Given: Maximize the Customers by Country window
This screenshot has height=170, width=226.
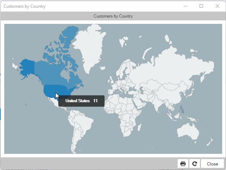Looking at the screenshot, I should click(x=201, y=6).
